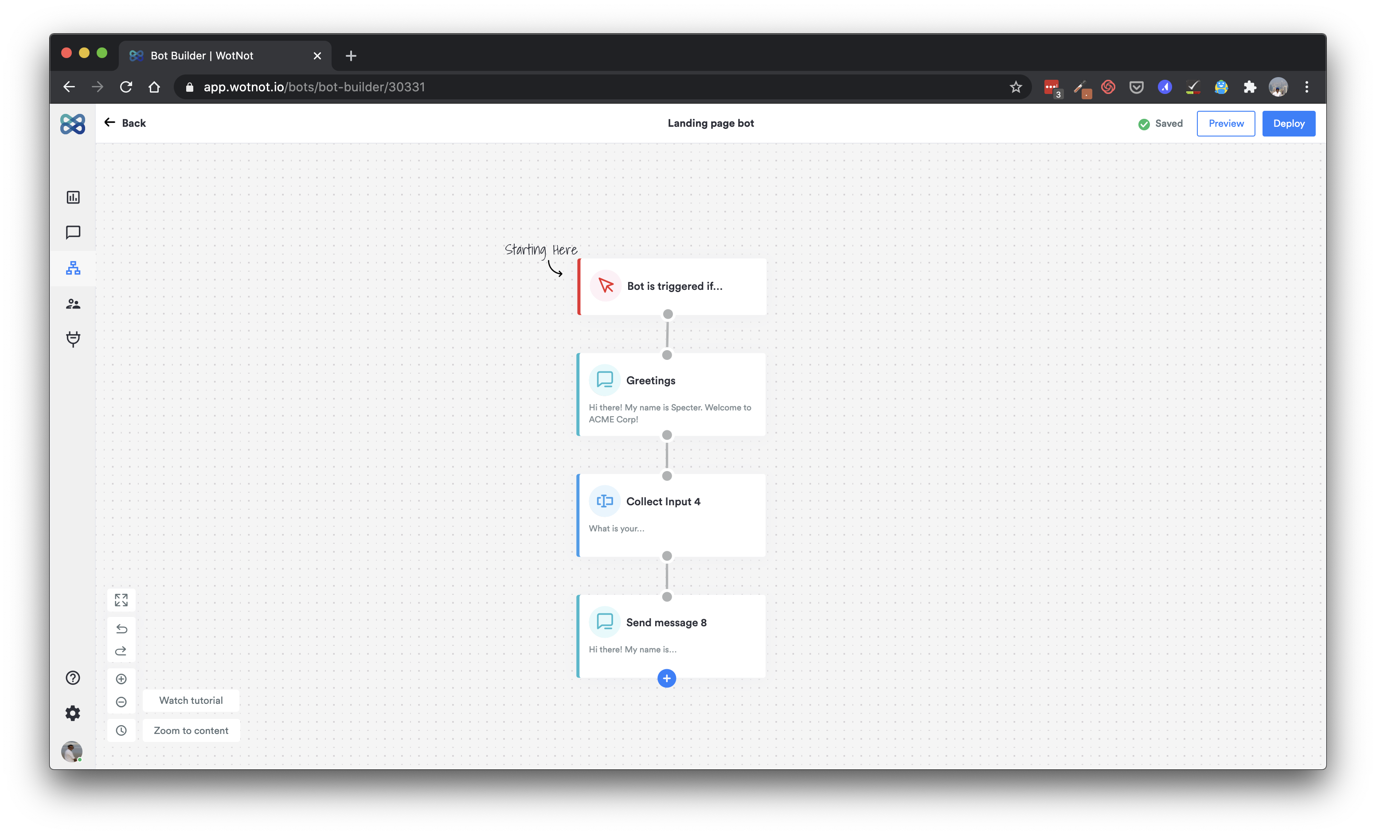The image size is (1376, 835).
Task: Open the contacts people sidebar icon
Action: pos(73,304)
